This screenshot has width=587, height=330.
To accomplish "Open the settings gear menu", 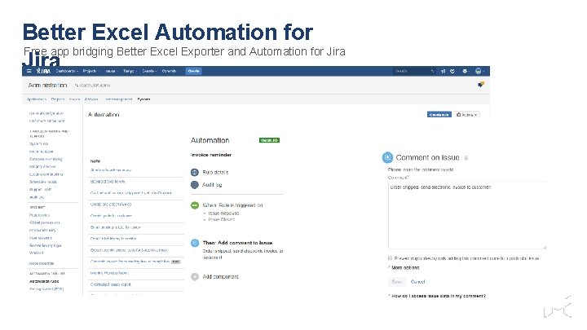I will tap(465, 71).
